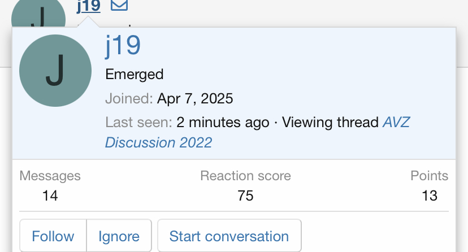Open the large J avatar in popup
Viewport: 468px width, 252px height.
pos(55,71)
